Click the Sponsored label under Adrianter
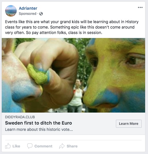 [x=28, y=14]
